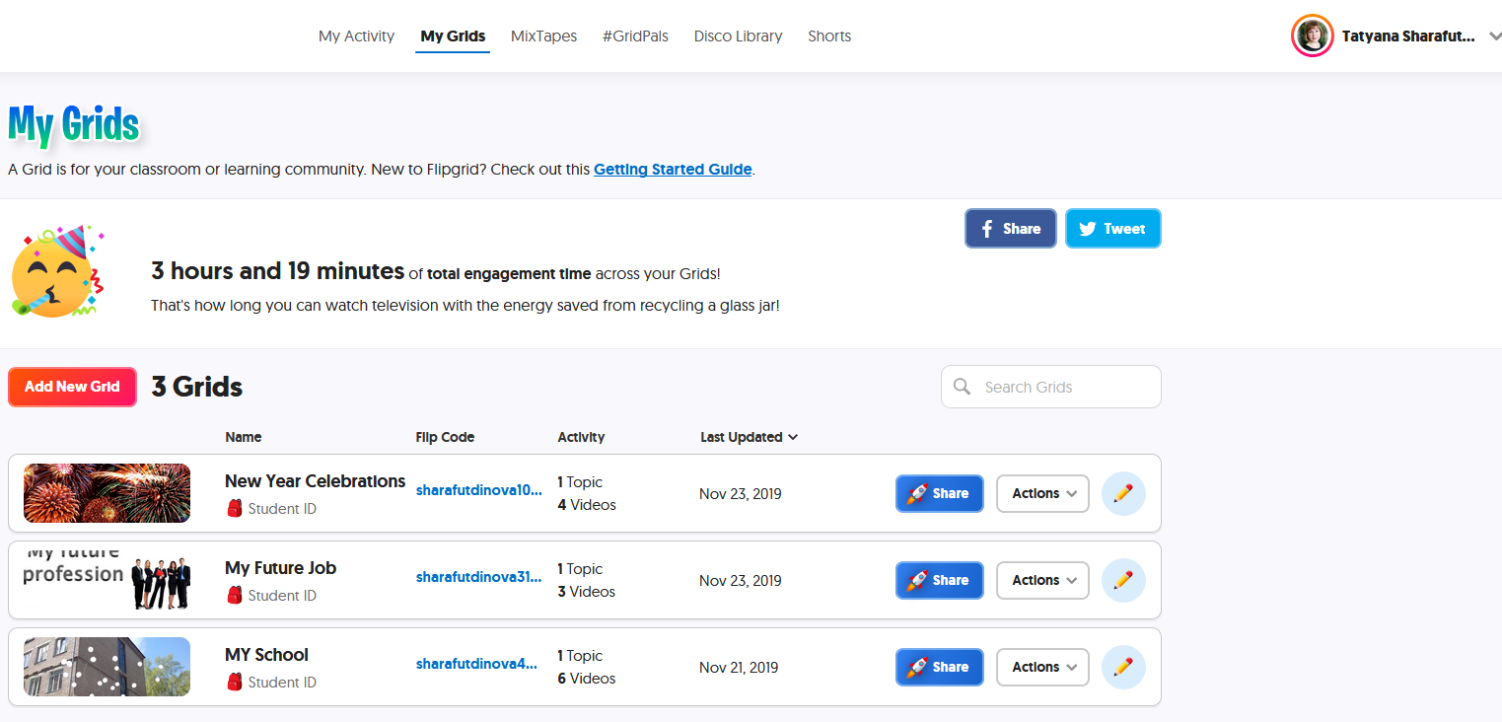
Task: Open pencil edit icon for New Year Celebrations
Action: tap(1123, 493)
